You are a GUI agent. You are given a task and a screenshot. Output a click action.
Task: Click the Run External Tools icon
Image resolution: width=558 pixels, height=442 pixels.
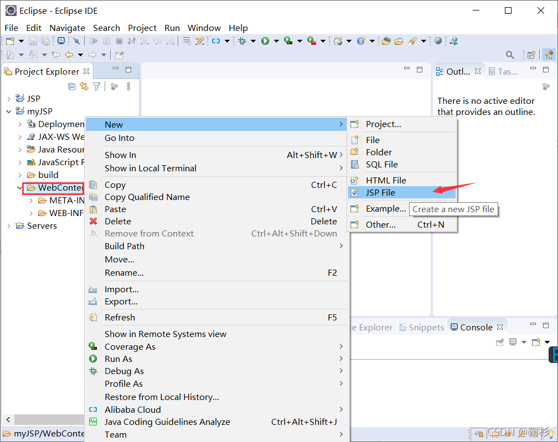click(x=312, y=41)
